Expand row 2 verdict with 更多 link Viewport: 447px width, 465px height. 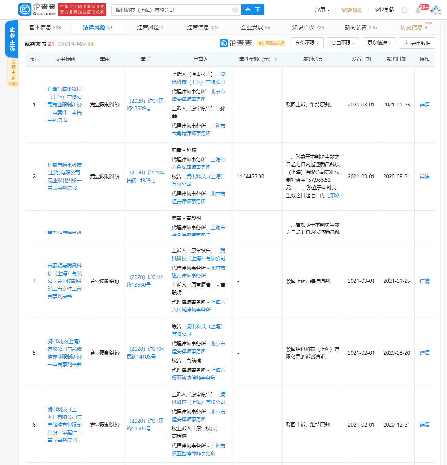335,196
